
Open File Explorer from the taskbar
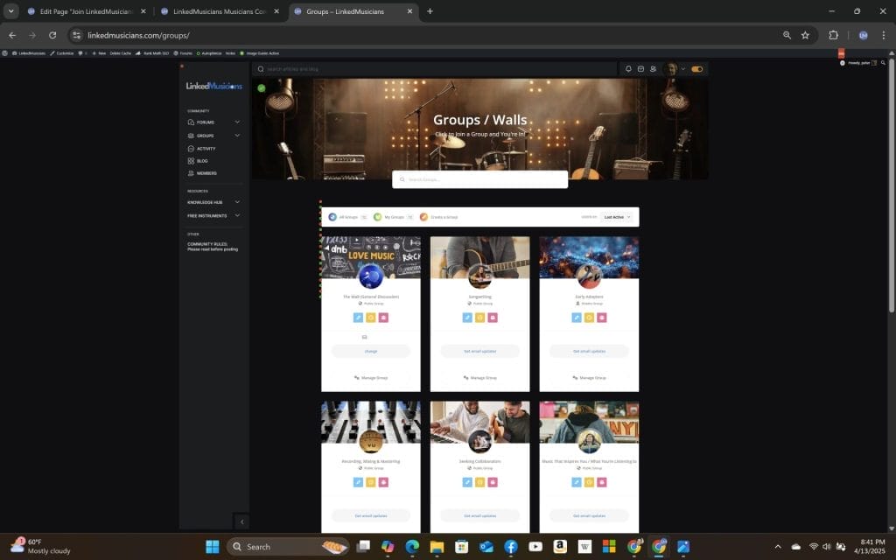(x=437, y=547)
